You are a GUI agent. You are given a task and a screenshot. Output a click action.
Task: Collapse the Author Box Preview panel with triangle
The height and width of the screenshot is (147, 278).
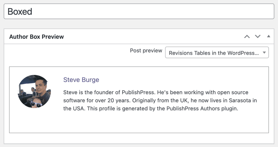point(268,36)
